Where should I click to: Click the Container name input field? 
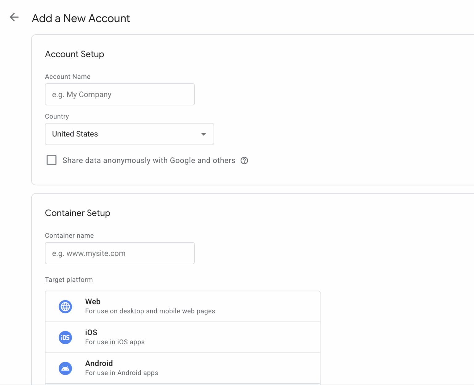click(120, 253)
